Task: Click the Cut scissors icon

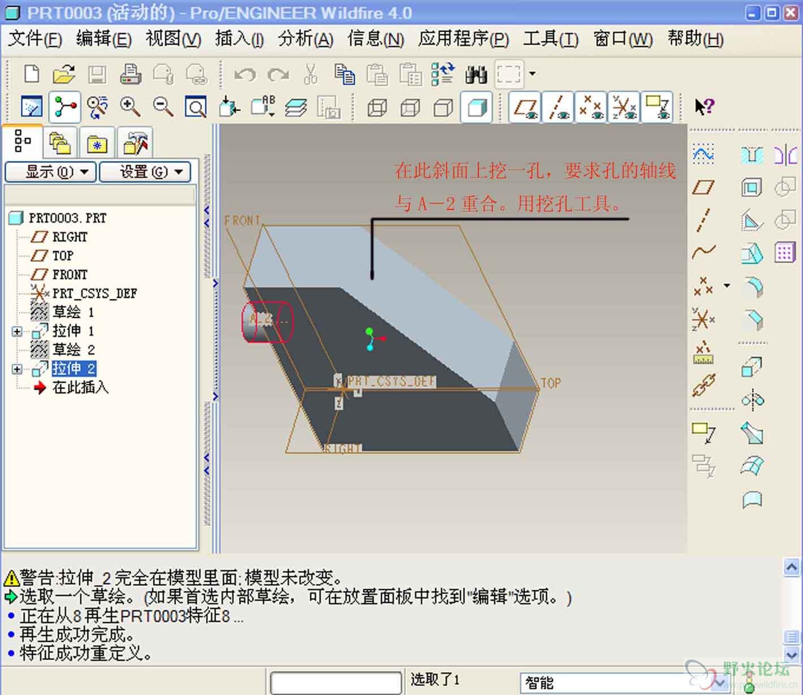Action: coord(311,74)
